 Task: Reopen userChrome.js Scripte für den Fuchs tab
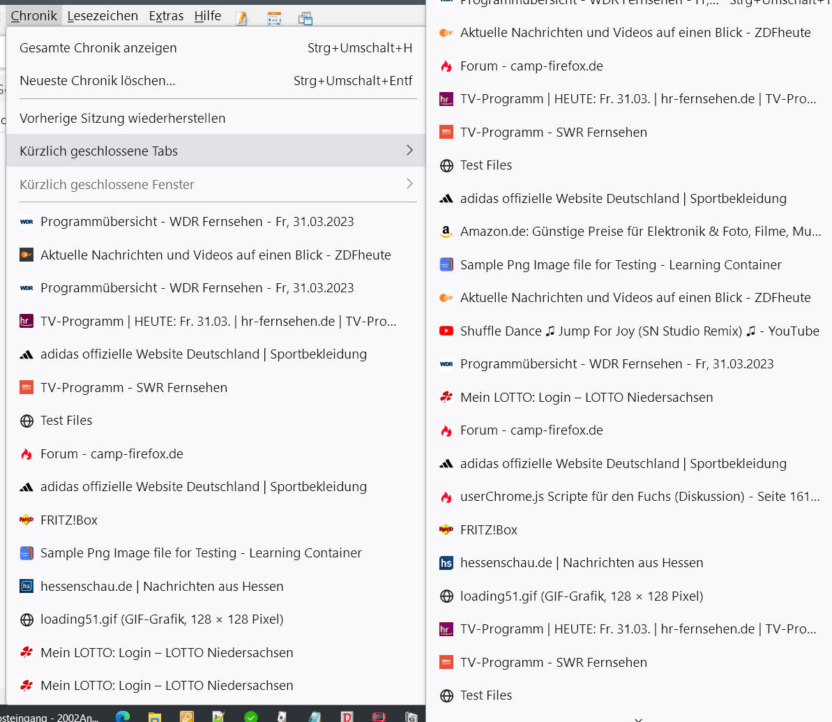pyautogui.click(x=640, y=497)
